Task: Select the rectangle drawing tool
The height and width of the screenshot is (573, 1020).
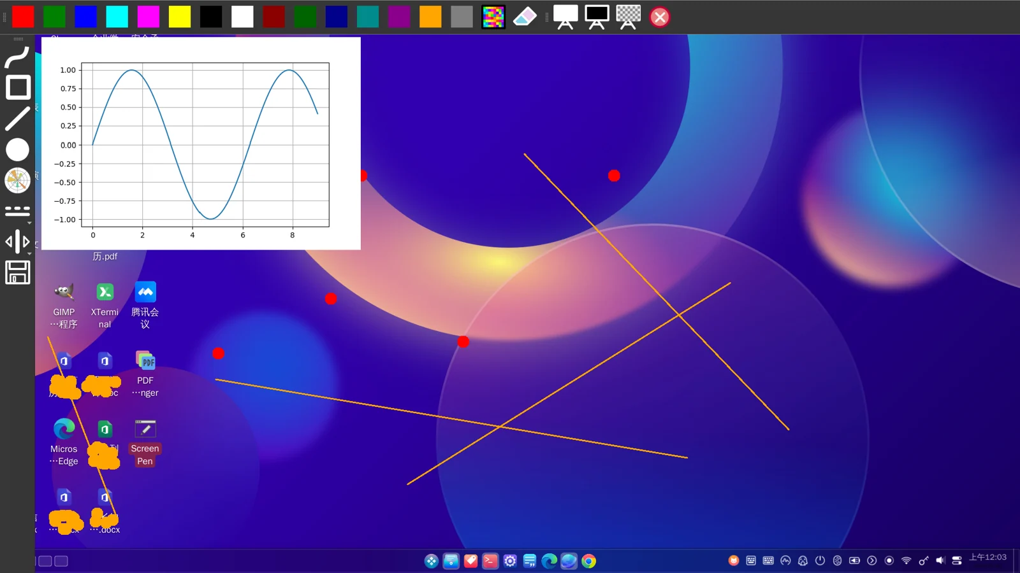Action: pos(18,87)
